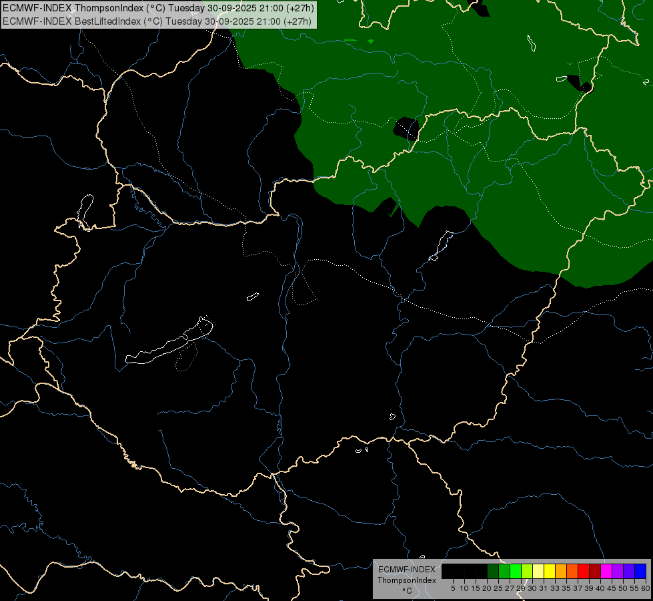
Task: Click the dark red 39-40 legend swatch
Action: (x=595, y=572)
